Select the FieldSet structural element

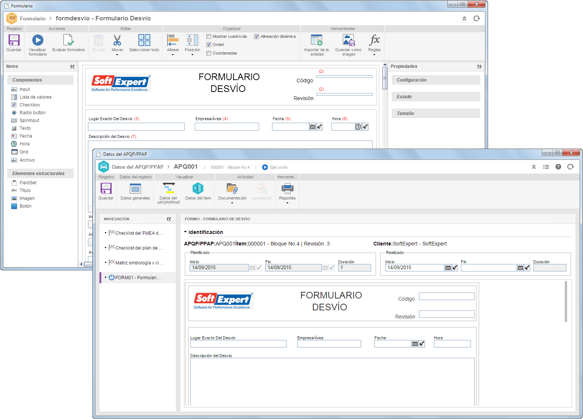click(24, 183)
